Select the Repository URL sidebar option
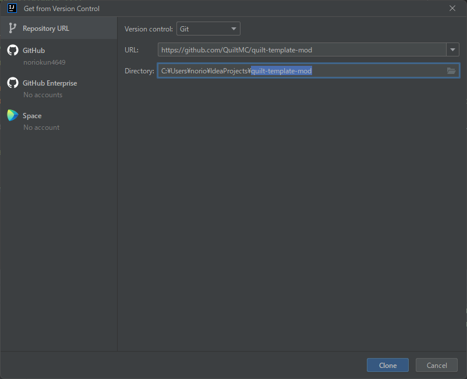The image size is (467, 379). click(x=59, y=28)
